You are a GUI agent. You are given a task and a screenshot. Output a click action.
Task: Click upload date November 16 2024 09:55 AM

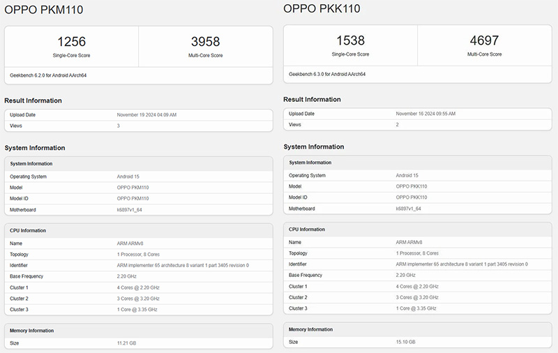coord(425,114)
